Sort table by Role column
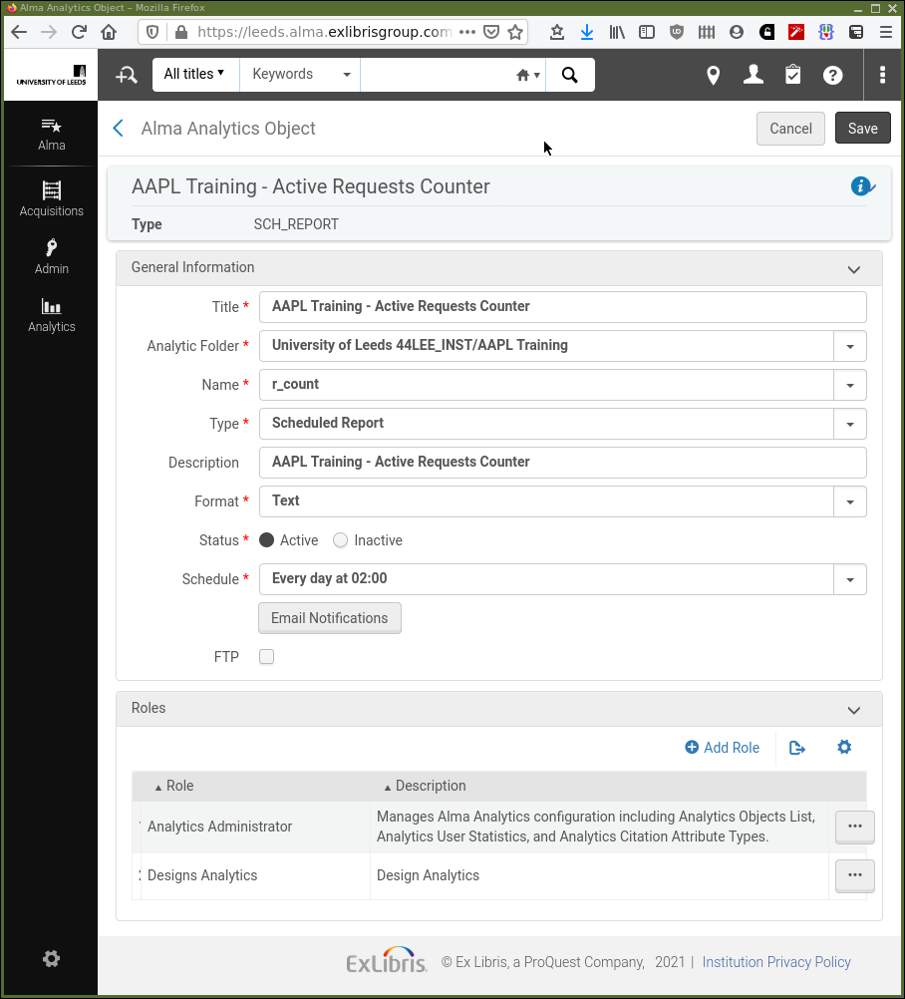Viewport: 905px width, 999px height. 173,786
